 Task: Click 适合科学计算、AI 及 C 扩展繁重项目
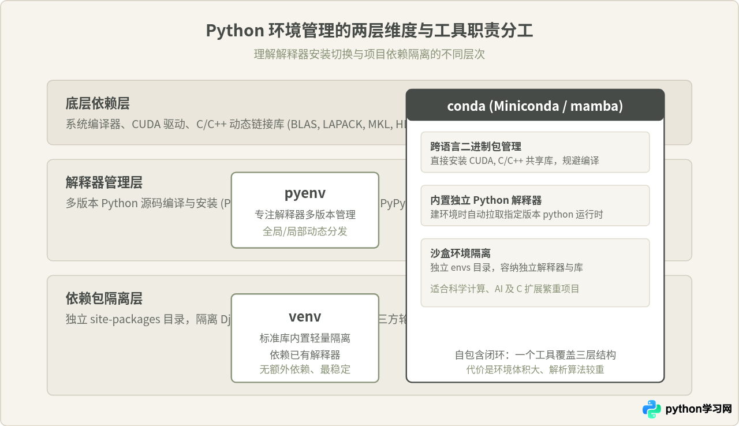pyautogui.click(x=505, y=289)
